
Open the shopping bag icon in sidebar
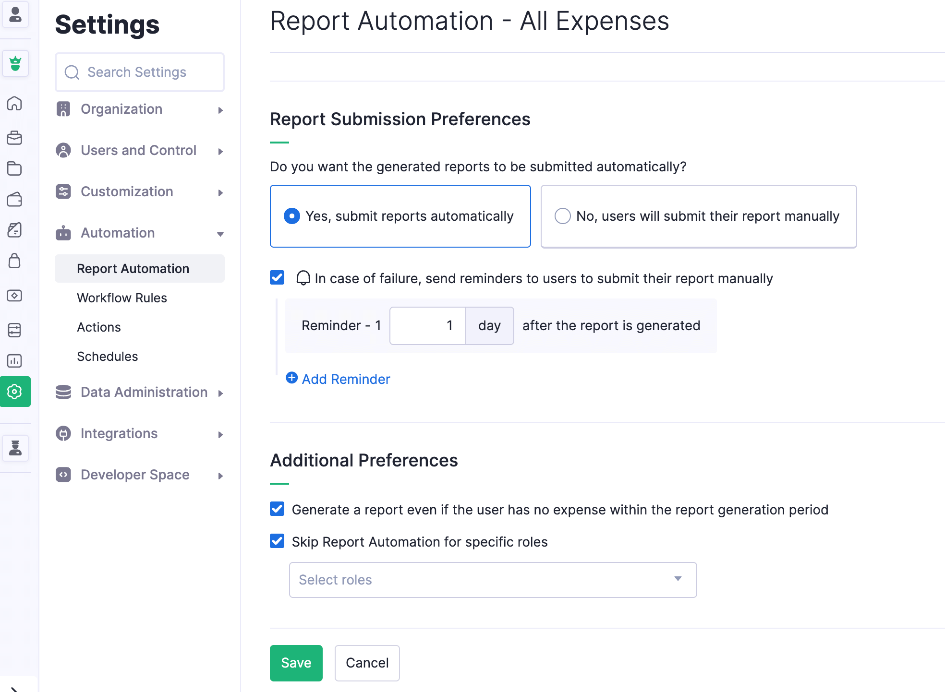tap(15, 261)
